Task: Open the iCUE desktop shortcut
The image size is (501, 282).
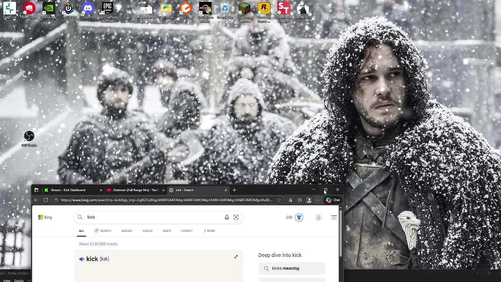Action: tap(68, 11)
